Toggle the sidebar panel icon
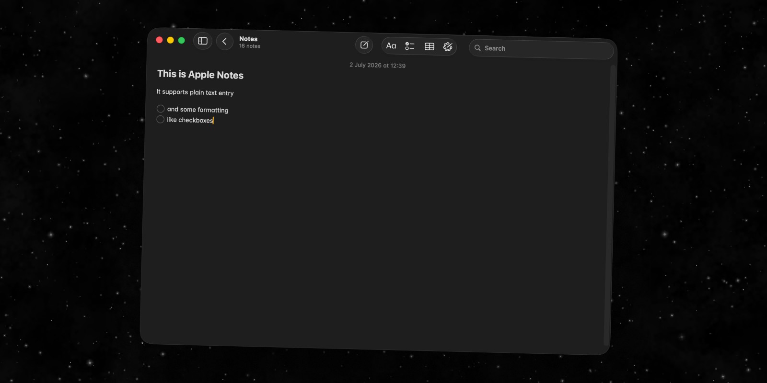 pyautogui.click(x=203, y=41)
